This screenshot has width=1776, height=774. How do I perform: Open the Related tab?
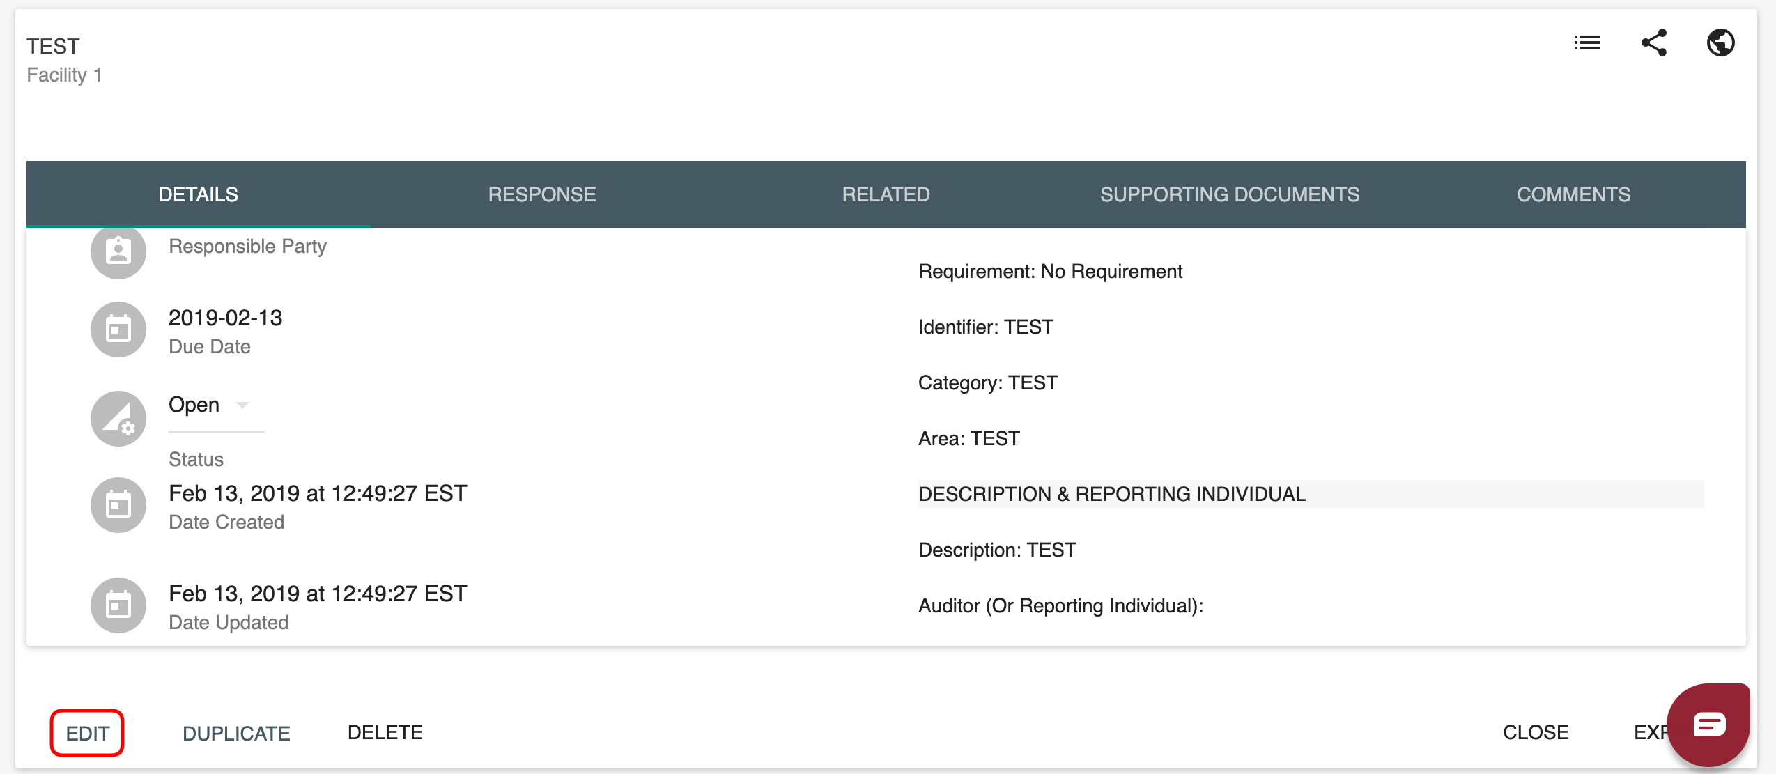(886, 194)
